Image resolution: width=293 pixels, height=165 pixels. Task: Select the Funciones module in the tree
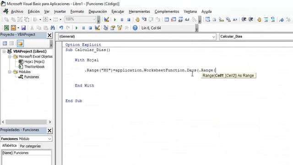[32, 77]
